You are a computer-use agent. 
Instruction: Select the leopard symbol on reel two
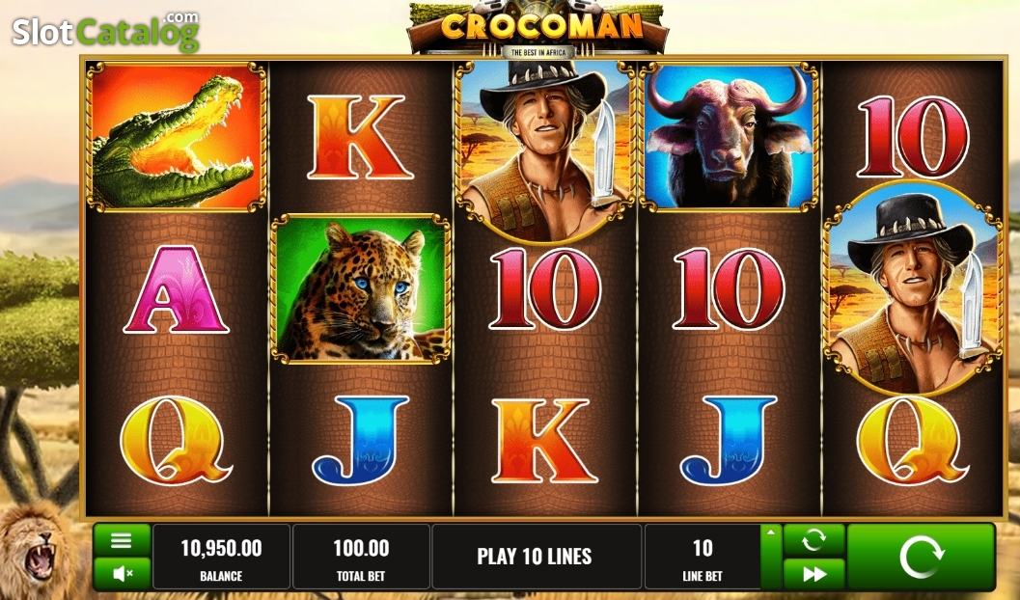click(360, 288)
